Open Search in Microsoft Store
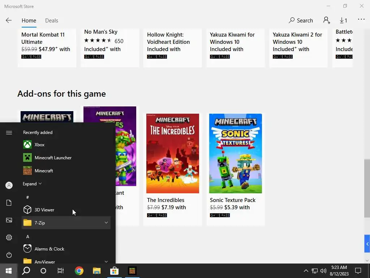The image size is (370, 278). [x=301, y=21]
